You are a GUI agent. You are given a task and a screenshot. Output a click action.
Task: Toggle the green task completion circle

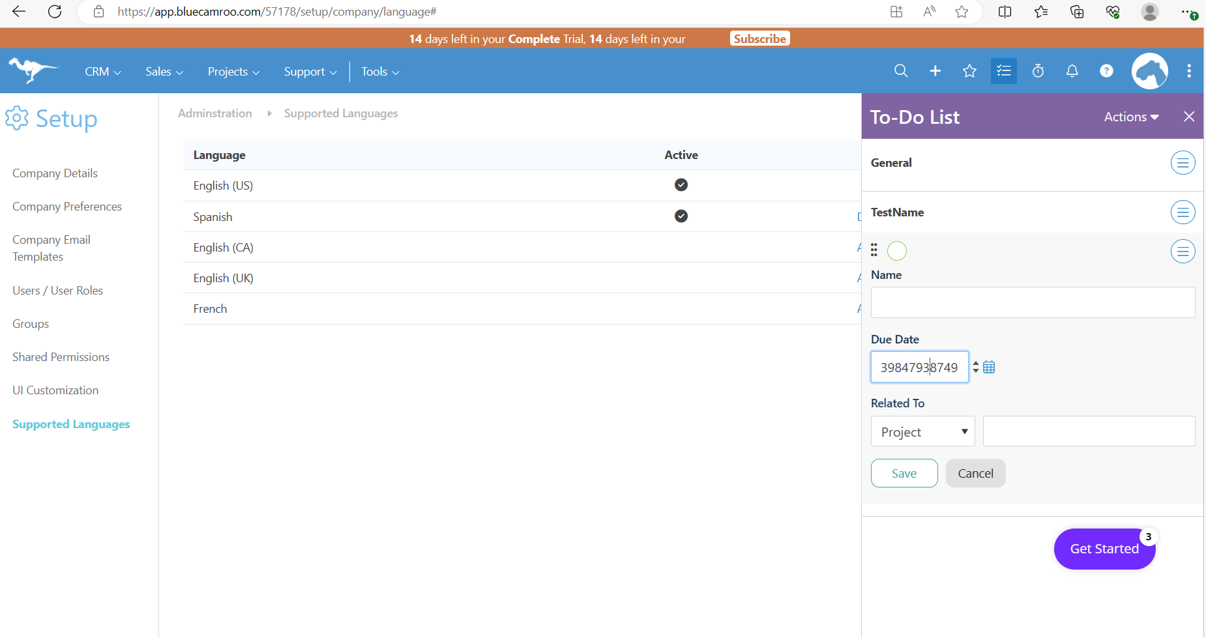(x=897, y=251)
